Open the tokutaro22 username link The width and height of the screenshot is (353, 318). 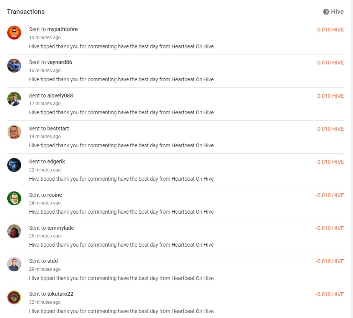click(60, 294)
